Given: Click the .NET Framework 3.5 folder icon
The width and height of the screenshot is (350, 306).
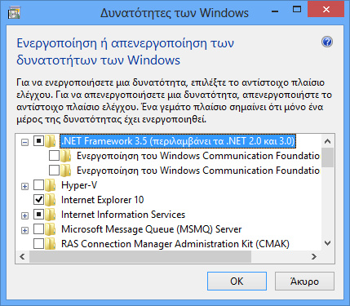Looking at the screenshot, I should pos(51,141).
